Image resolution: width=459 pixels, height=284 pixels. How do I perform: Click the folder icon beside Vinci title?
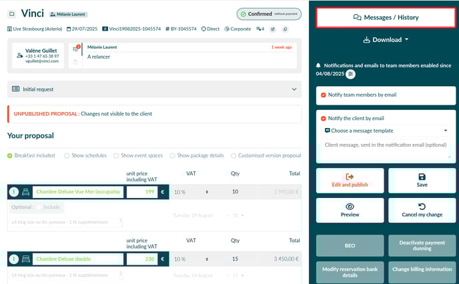pos(11,13)
